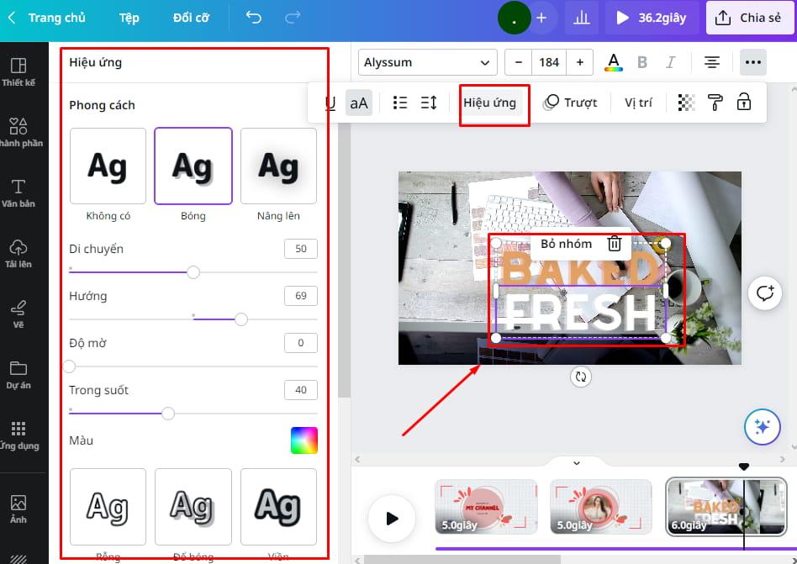
Task: Click the Magic AI assistant sparkle icon
Action: (763, 427)
